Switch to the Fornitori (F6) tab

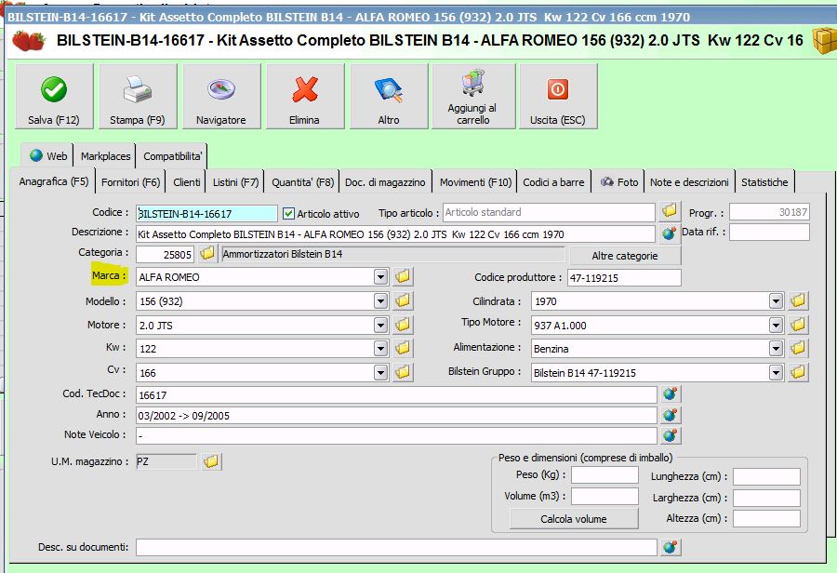[x=130, y=182]
